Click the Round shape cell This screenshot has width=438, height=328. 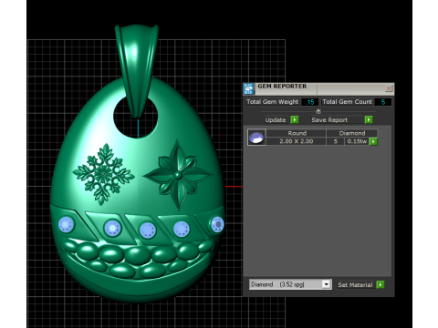coord(297,133)
